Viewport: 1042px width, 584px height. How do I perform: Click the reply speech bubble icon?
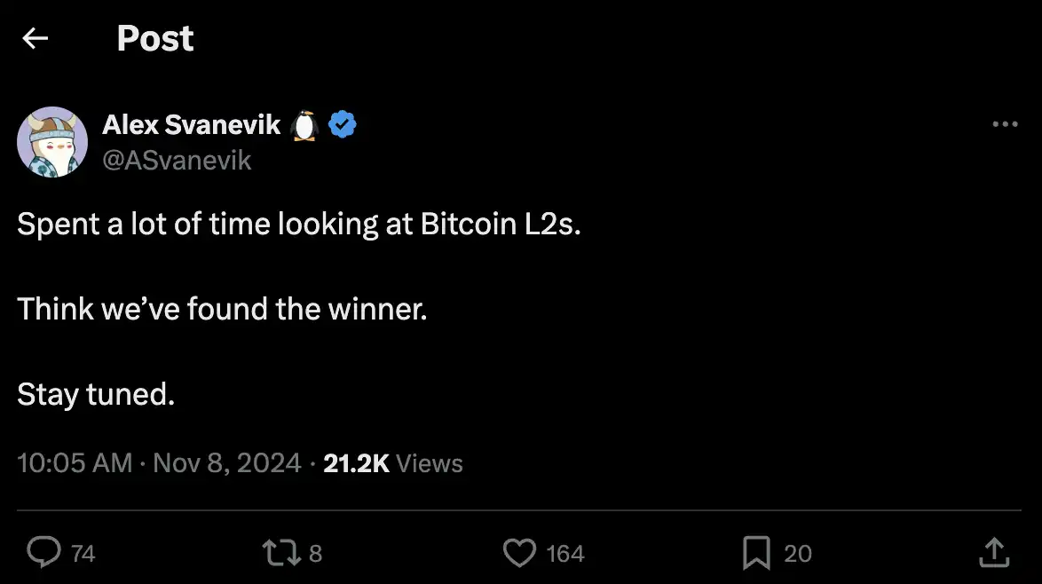click(x=43, y=553)
